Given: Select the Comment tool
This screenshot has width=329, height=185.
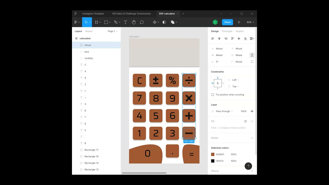Looking at the screenshot, I should tap(142, 22).
